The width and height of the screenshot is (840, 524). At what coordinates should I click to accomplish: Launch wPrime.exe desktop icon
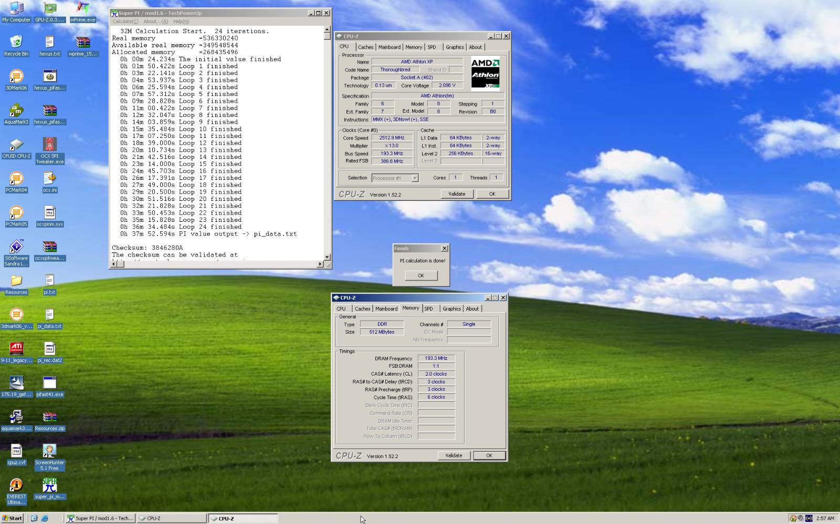(82, 12)
